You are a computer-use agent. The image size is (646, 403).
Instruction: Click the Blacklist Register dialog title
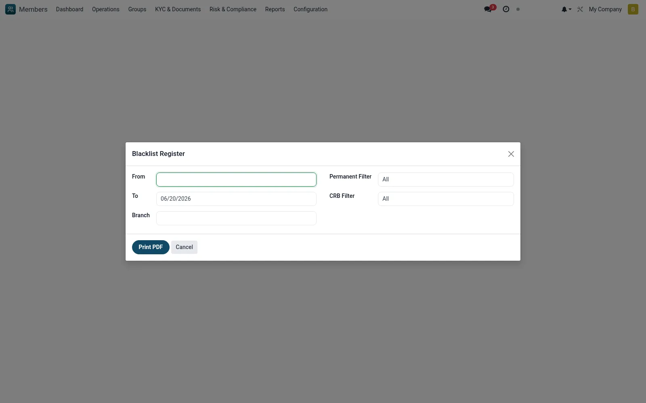point(158,154)
